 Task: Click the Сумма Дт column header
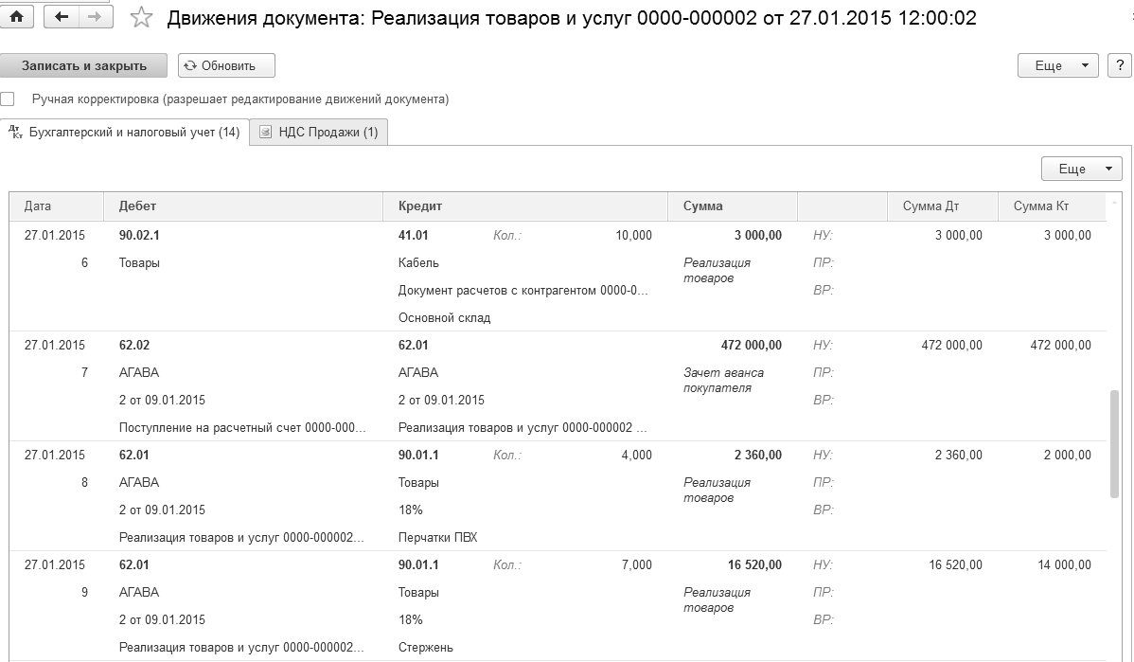[930, 206]
